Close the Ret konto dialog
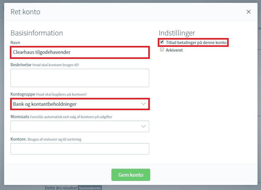The image size is (261, 190). click(249, 12)
